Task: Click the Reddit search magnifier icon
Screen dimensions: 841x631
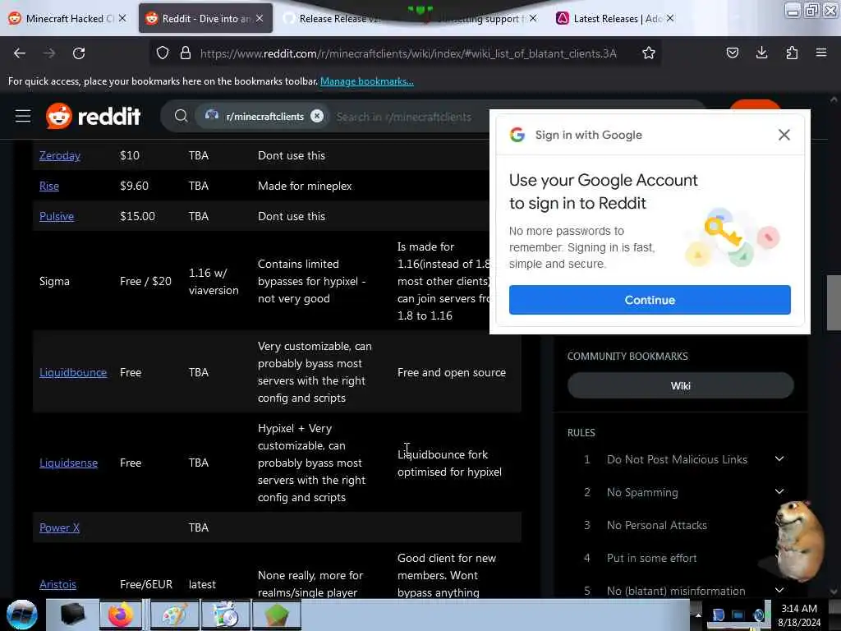Action: pyautogui.click(x=181, y=116)
